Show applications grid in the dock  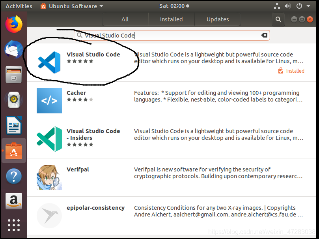(14, 225)
